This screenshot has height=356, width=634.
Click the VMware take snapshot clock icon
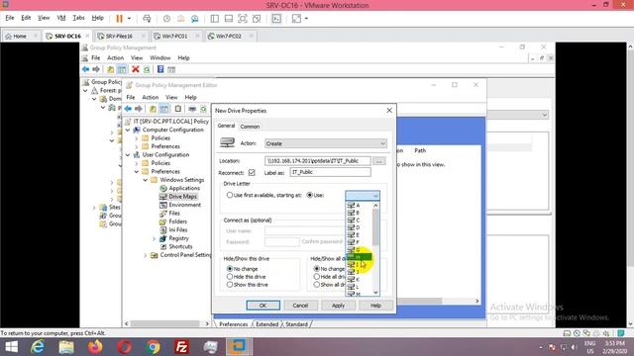coord(166,19)
